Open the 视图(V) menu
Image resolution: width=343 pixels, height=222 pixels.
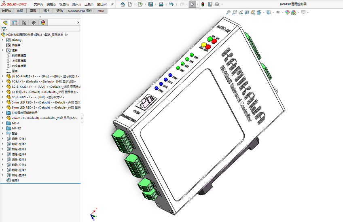tap(64, 4)
